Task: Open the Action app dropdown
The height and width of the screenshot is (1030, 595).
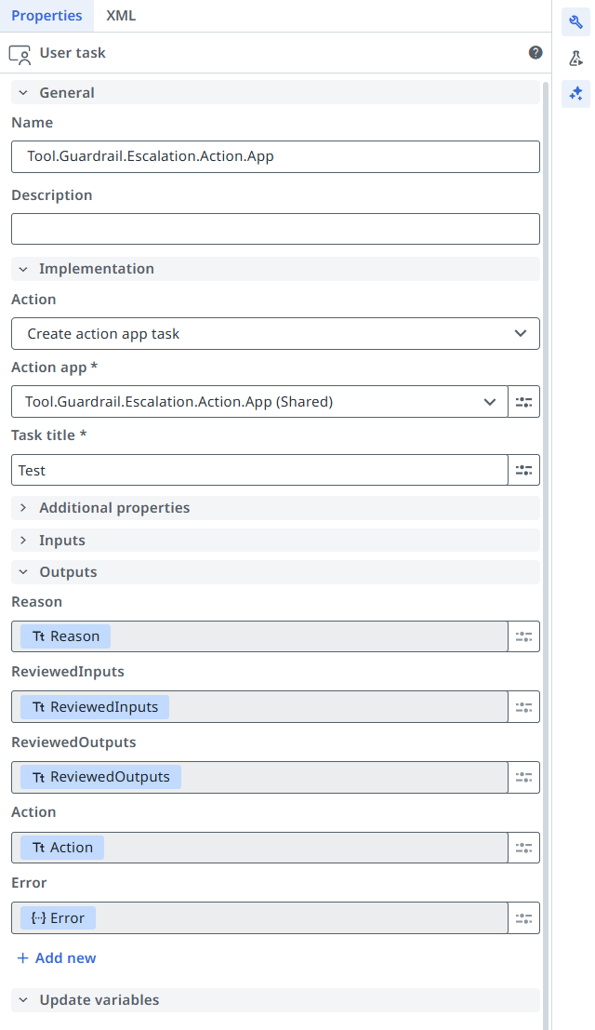Action: pos(260,402)
